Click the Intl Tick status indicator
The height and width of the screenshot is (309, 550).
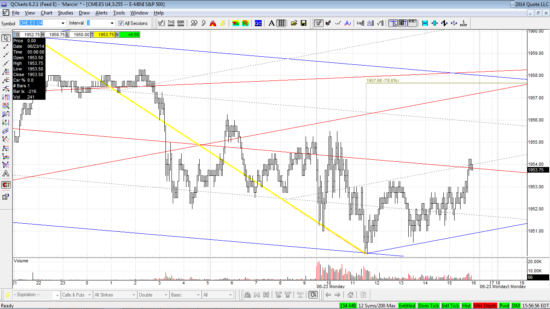[x=451, y=306]
